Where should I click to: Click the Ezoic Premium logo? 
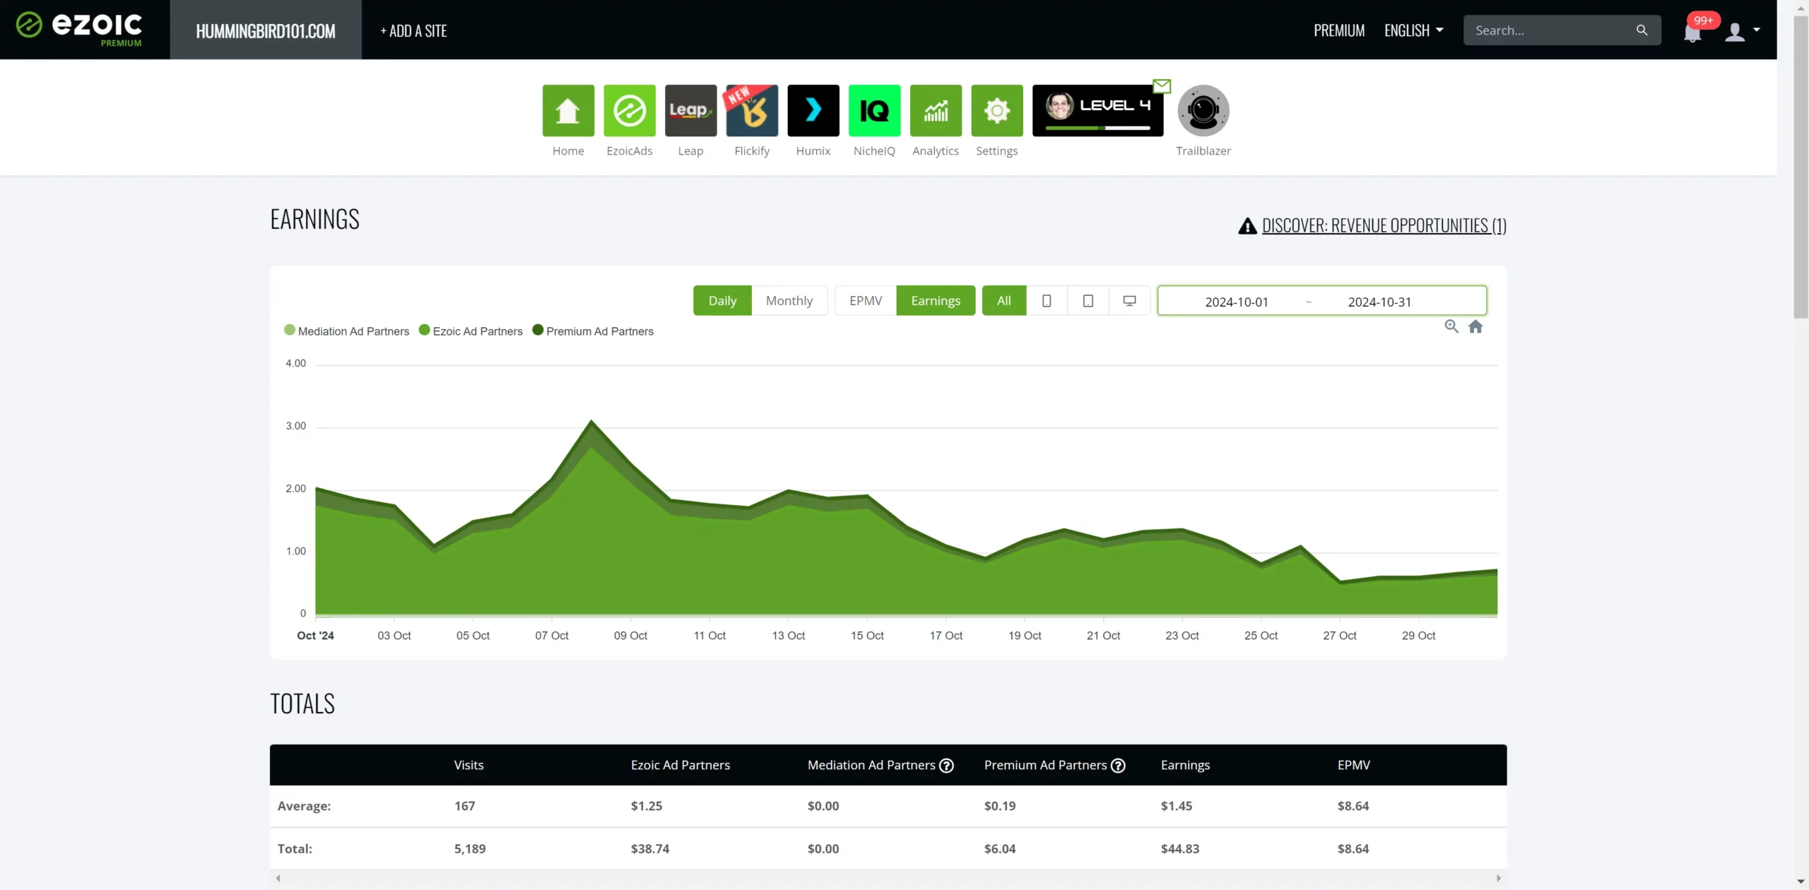(79, 29)
